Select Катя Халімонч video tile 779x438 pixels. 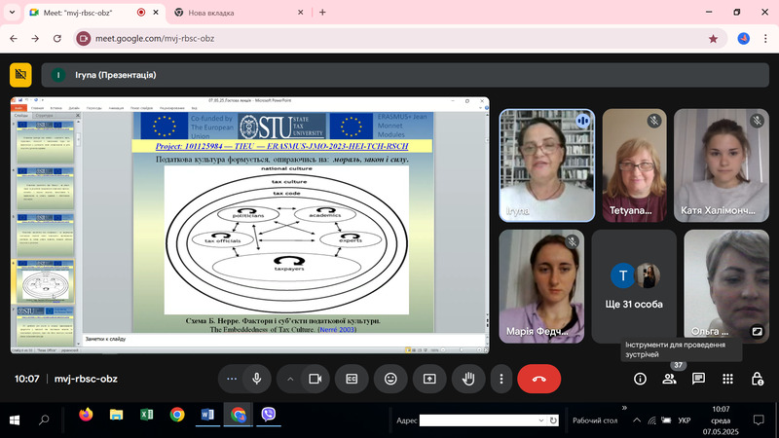(722, 165)
